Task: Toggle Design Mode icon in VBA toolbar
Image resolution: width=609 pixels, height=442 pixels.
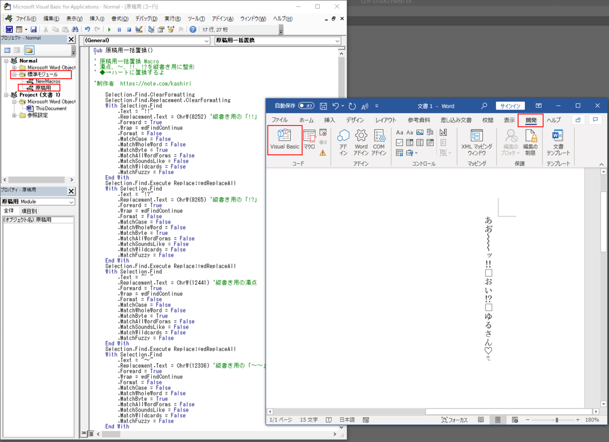Action: [x=139, y=29]
